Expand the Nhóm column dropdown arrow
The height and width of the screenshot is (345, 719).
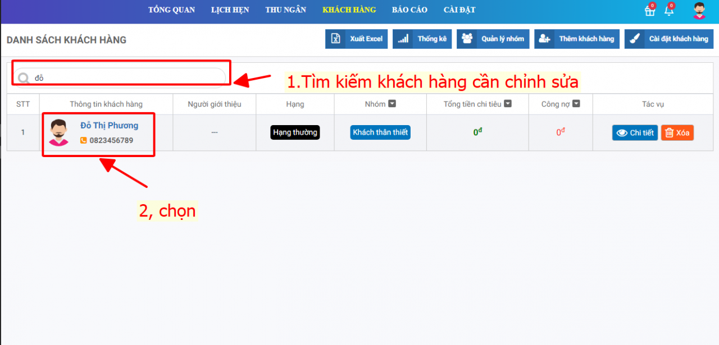[393, 104]
